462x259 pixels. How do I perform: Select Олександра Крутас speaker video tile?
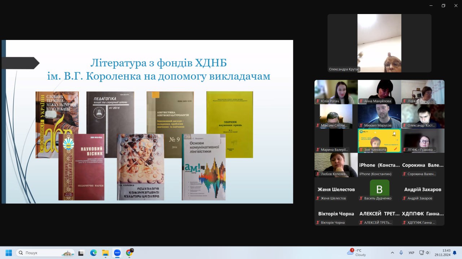click(x=379, y=43)
